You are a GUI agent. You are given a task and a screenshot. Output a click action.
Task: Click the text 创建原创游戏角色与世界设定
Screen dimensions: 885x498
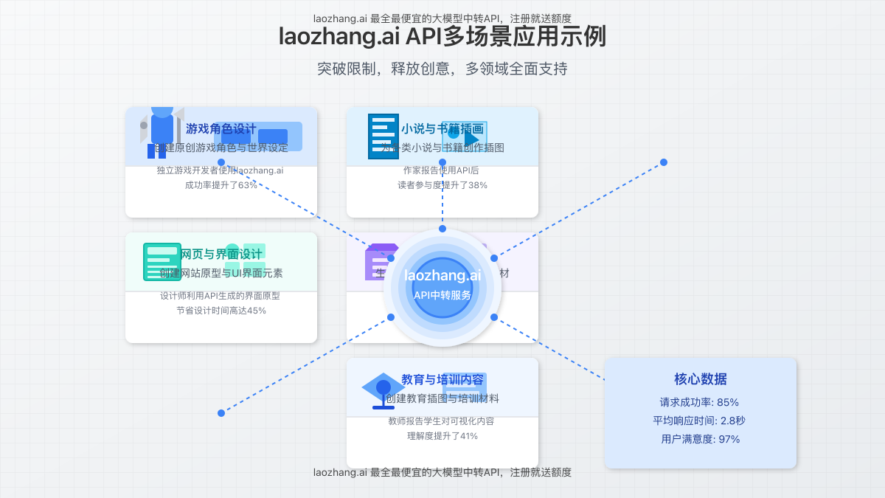(221, 148)
